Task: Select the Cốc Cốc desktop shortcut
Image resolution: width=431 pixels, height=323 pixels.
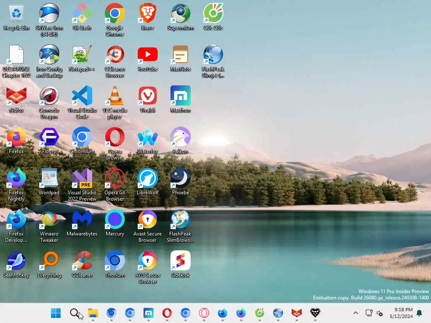Action: (213, 17)
